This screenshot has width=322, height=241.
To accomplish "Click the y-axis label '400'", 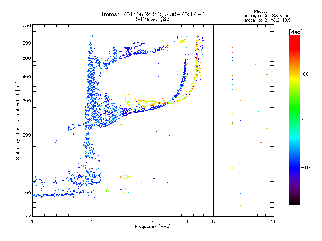I will click(27, 77).
